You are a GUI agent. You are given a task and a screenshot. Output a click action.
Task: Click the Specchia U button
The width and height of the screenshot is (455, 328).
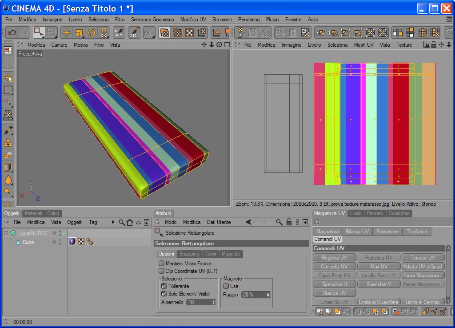[x=334, y=284]
